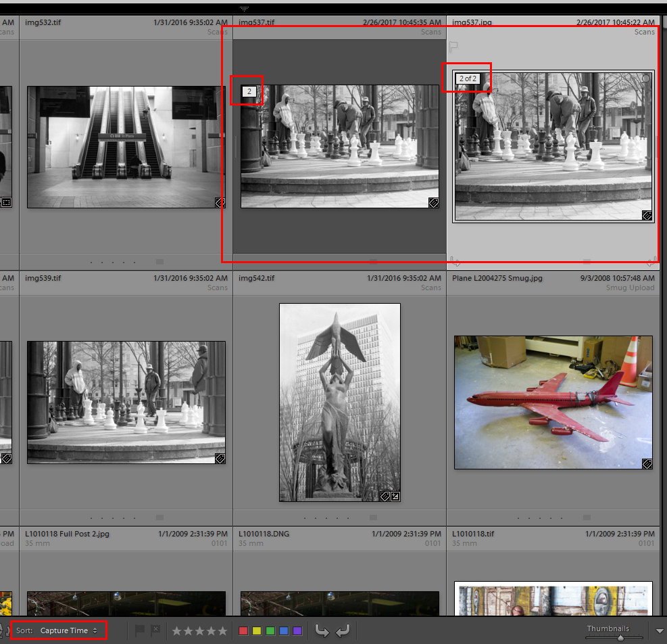
Task: Click "0101" folder label under L1010118.tif
Action: click(647, 543)
